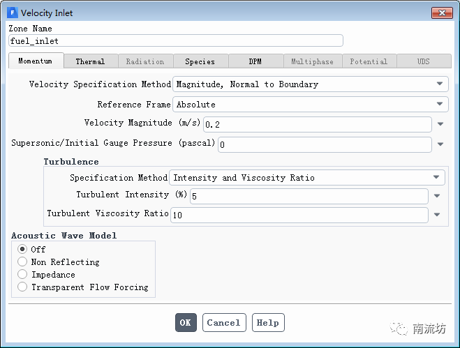
Task: Open Turbulent Viscosity Ratio options arrow
Action: pos(437,215)
